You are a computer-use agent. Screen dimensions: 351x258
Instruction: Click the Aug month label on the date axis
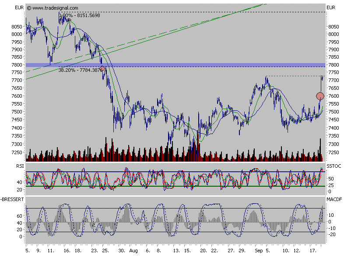pyautogui.click(x=133, y=251)
